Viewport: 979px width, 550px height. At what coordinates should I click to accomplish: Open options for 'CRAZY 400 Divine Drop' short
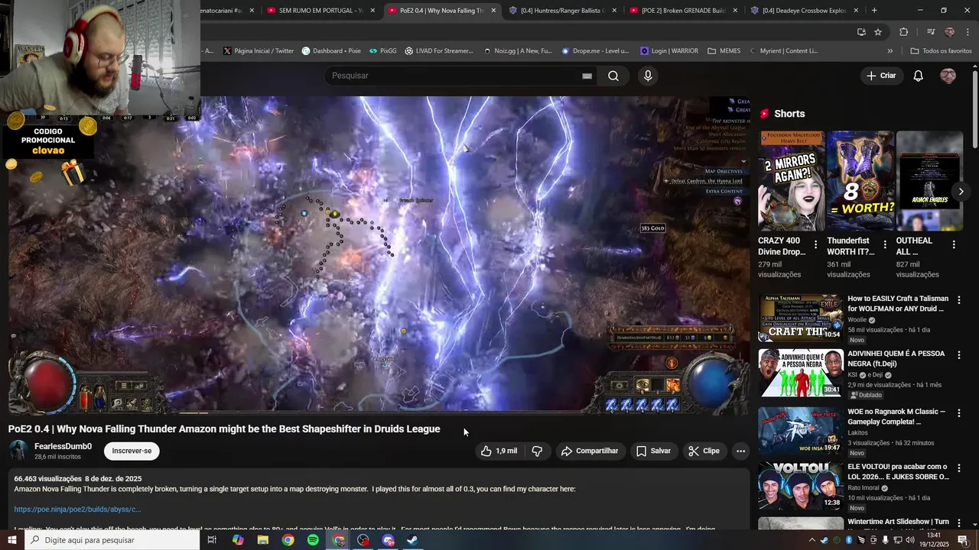[815, 244]
